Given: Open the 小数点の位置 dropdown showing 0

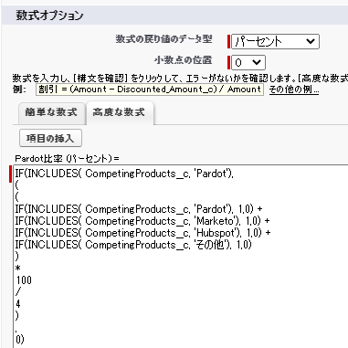Looking at the screenshot, I should tap(248, 62).
